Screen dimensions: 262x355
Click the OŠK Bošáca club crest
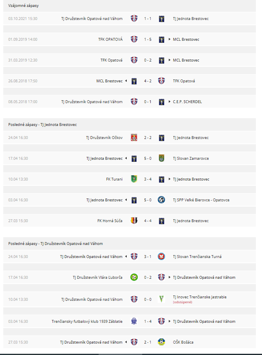(x=161, y=342)
